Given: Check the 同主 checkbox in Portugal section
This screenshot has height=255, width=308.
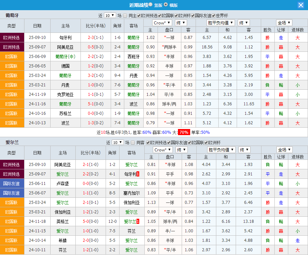Looking at the screenshot, I should 125,16.
